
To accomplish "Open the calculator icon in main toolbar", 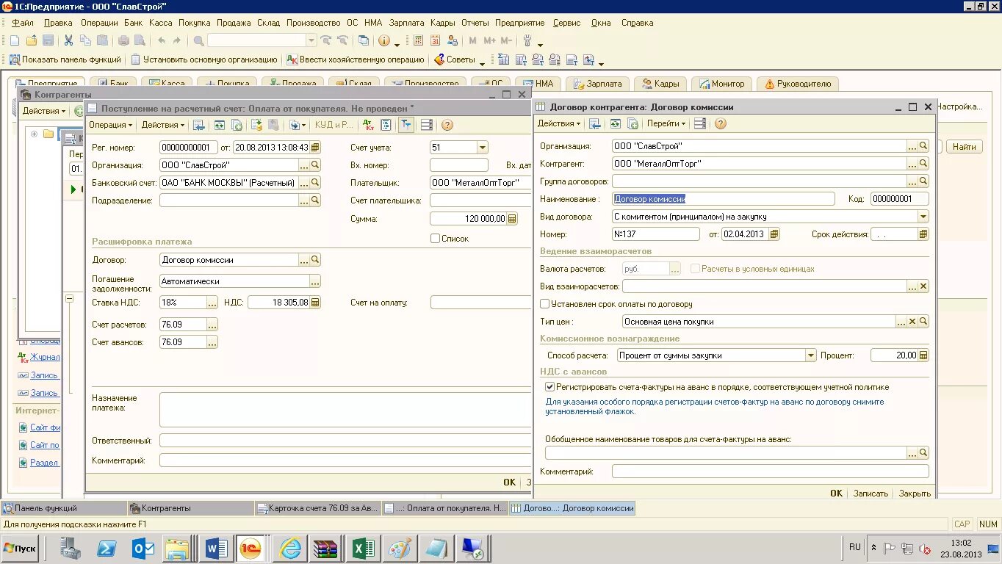I will click(x=418, y=41).
